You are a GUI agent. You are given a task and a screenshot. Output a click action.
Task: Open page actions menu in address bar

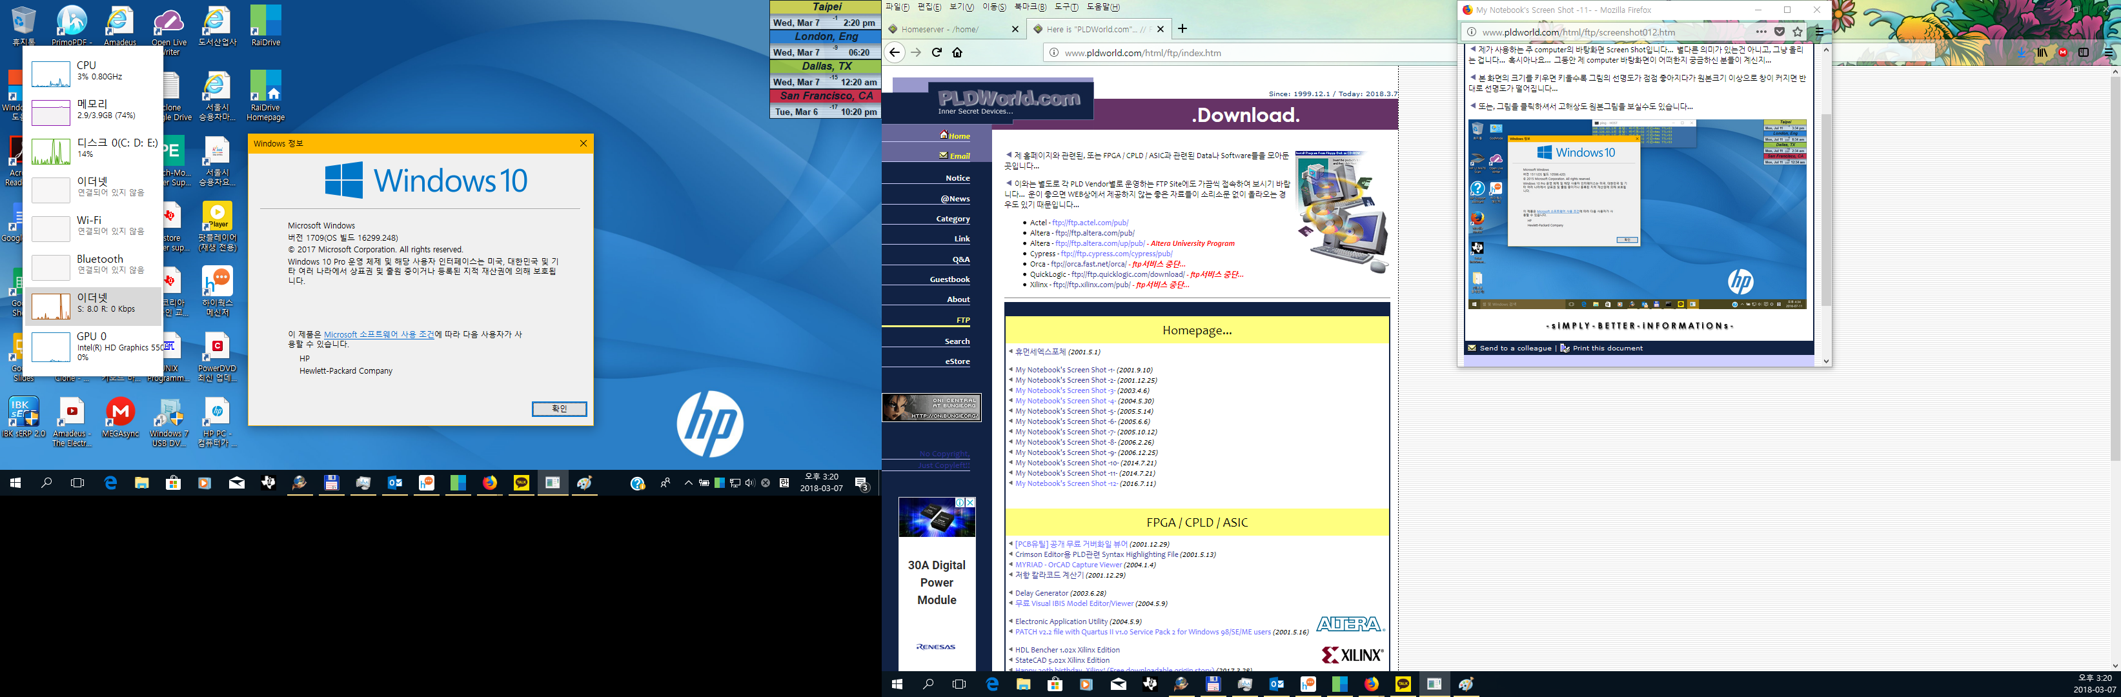pos(1761,32)
